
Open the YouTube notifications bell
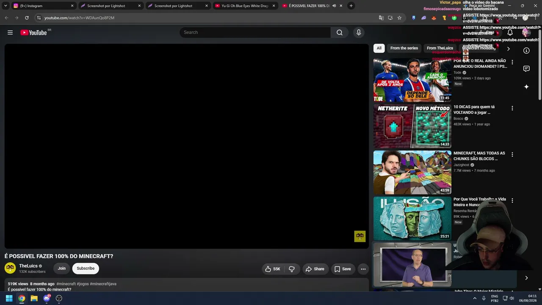[510, 33]
